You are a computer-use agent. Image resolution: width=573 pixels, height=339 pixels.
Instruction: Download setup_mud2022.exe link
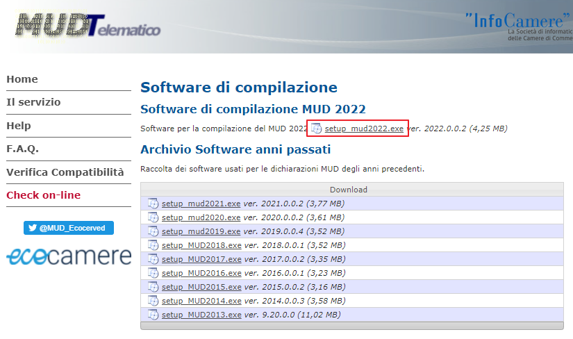(x=364, y=129)
